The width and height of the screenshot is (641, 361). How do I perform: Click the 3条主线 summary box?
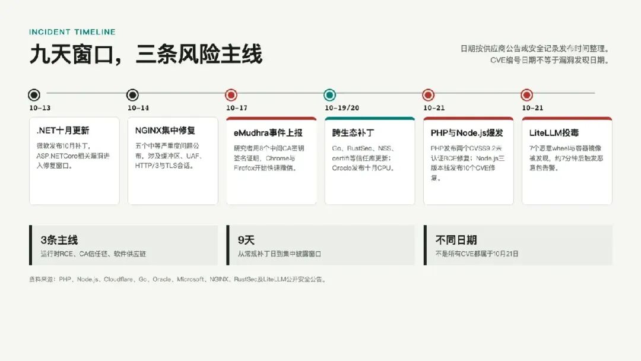tap(123, 245)
